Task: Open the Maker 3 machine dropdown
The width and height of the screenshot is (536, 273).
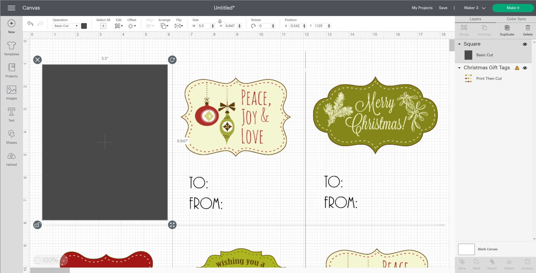Action: (x=474, y=8)
